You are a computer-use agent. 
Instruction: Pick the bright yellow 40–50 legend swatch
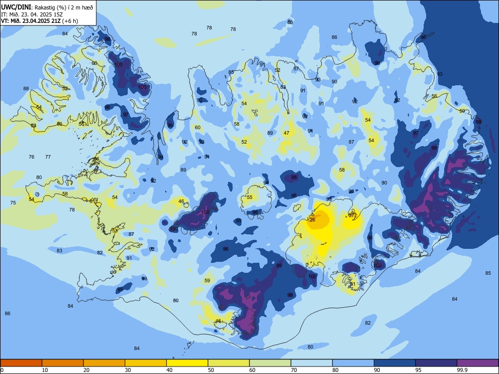tap(187, 363)
